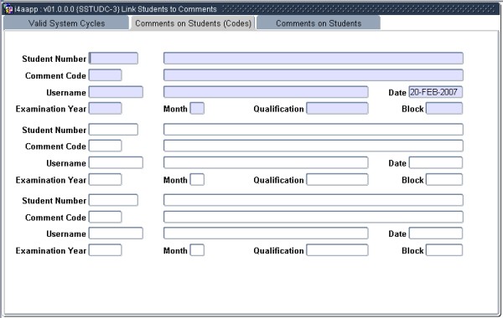The image size is (503, 318).
Task: Click the third record's Comment Code field
Action: [x=106, y=217]
